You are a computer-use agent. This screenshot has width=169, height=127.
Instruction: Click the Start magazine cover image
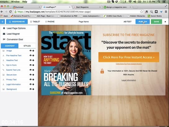[x=66, y=63]
